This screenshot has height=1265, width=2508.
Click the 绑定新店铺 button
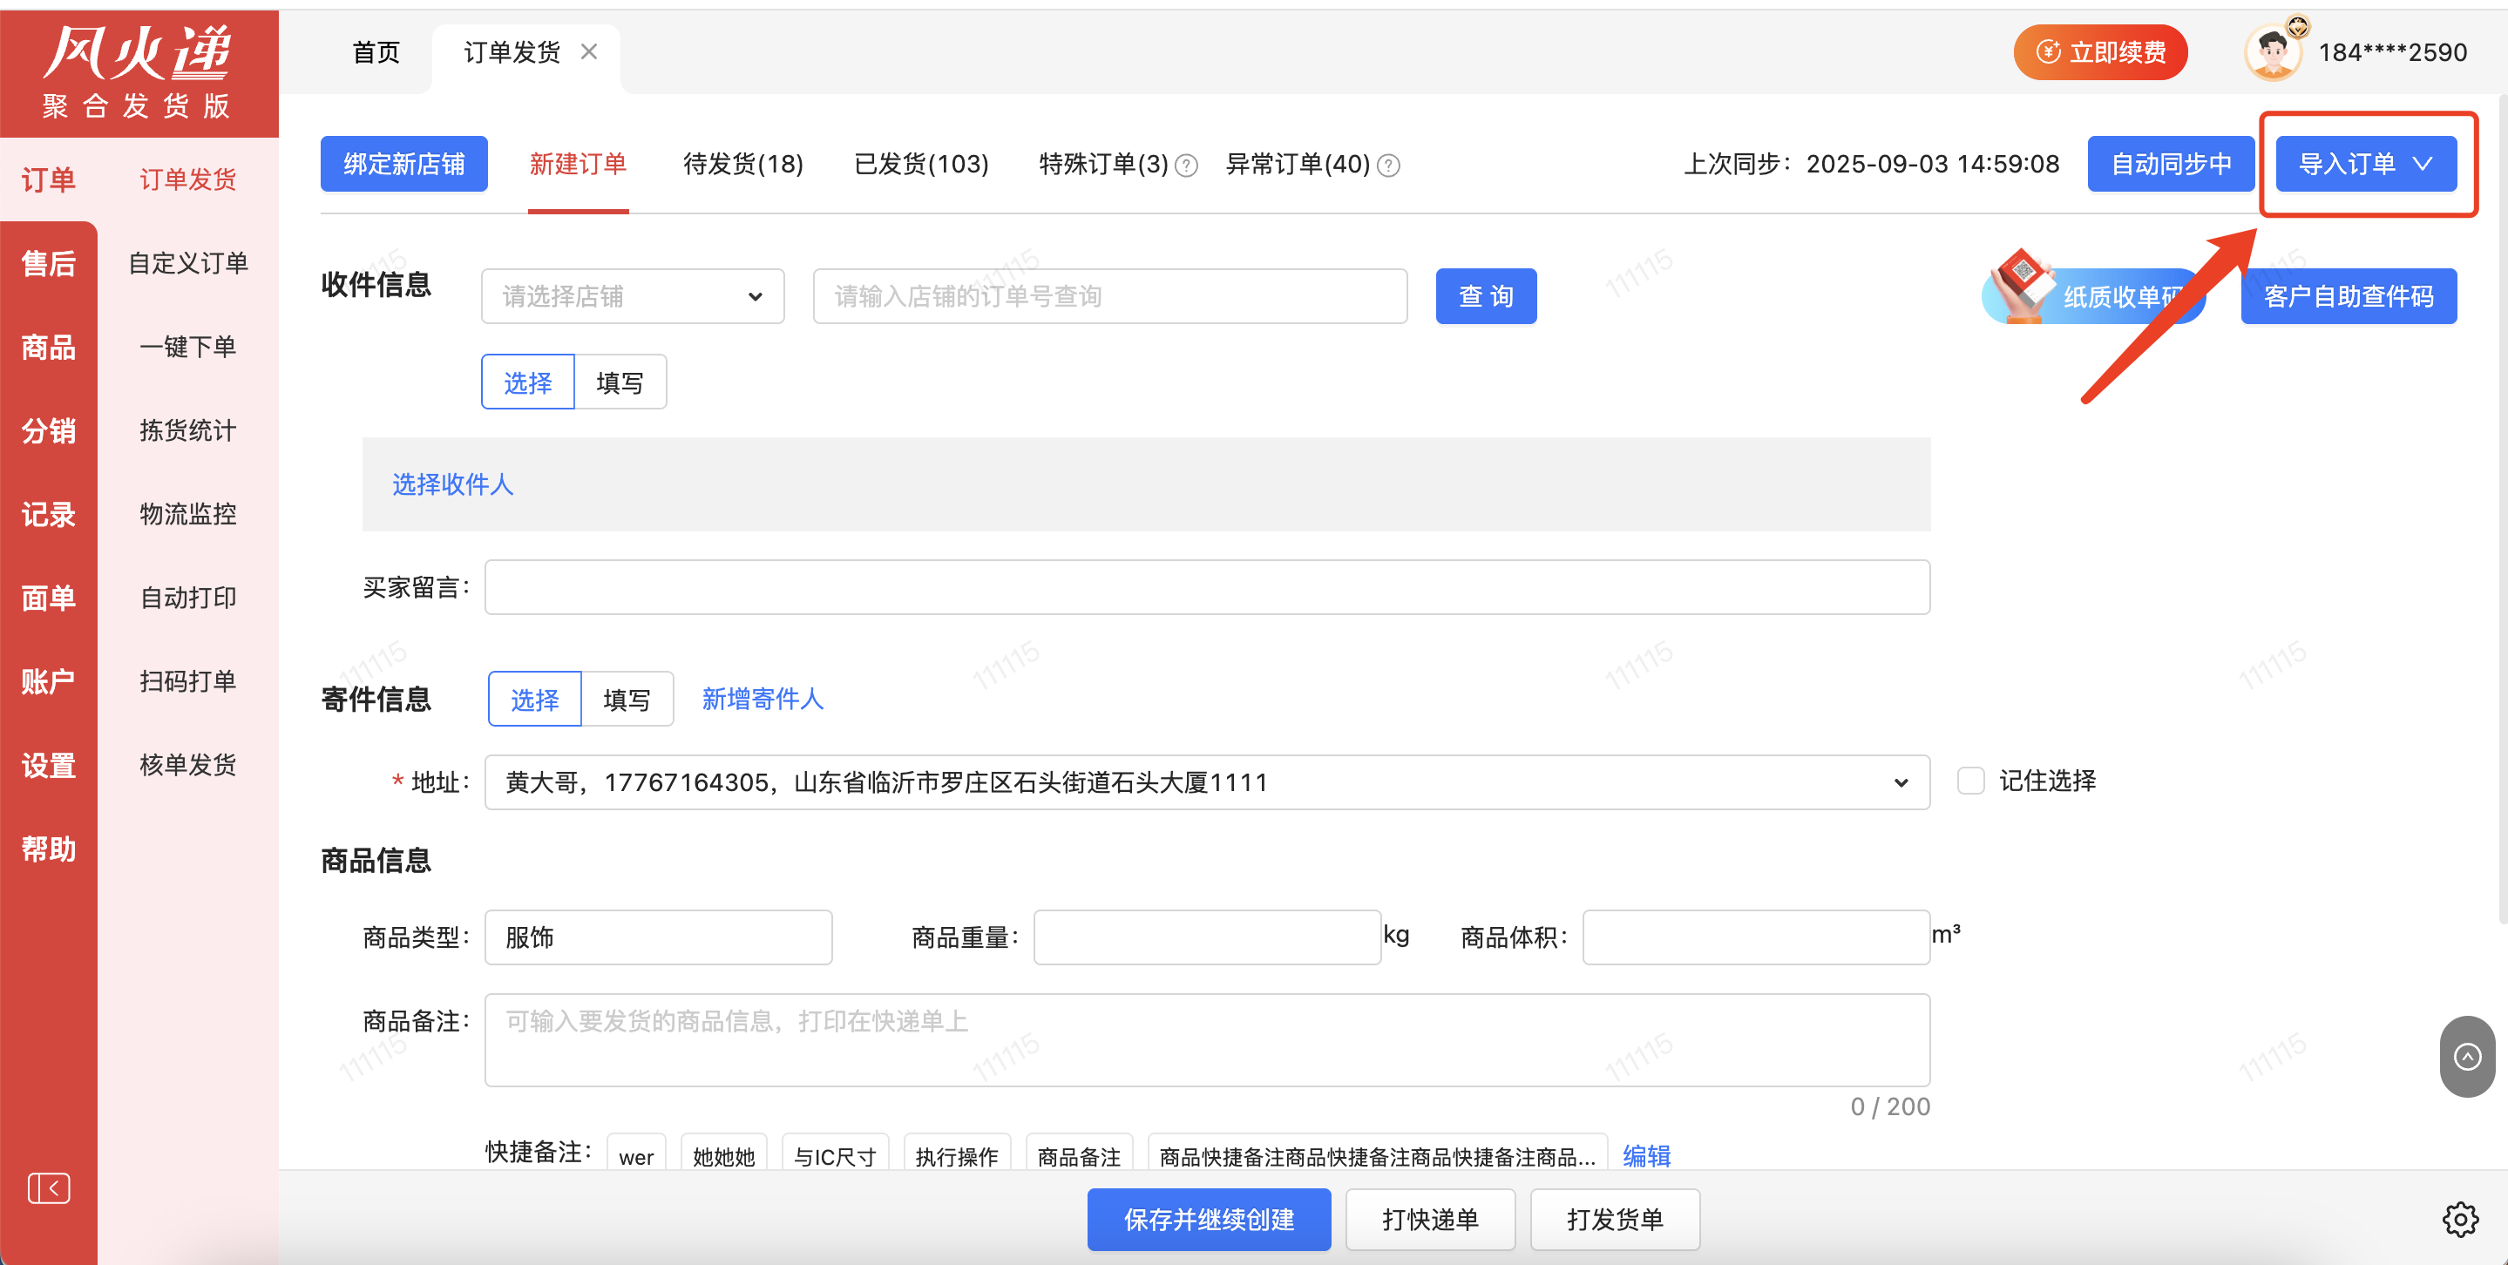(x=404, y=164)
